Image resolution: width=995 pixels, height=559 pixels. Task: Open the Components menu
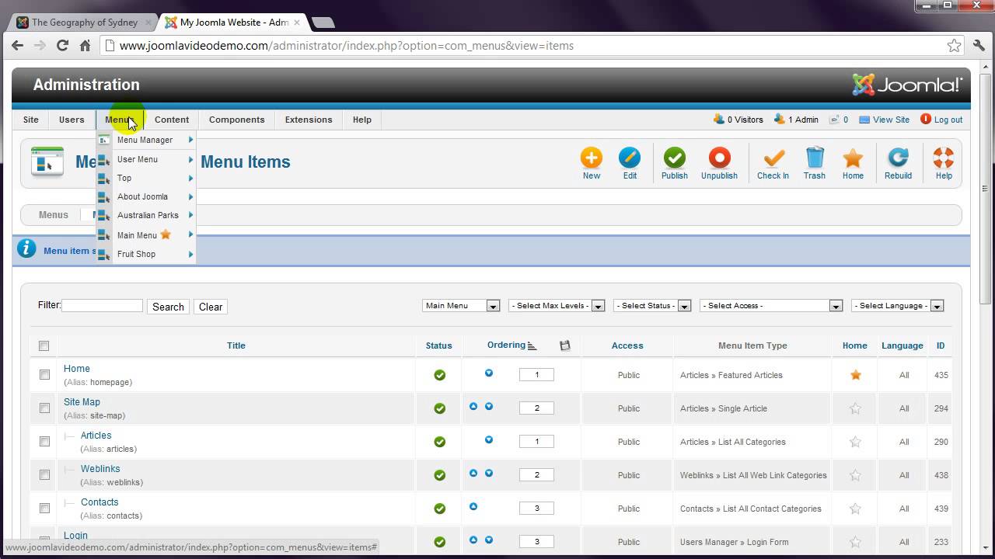coord(237,120)
